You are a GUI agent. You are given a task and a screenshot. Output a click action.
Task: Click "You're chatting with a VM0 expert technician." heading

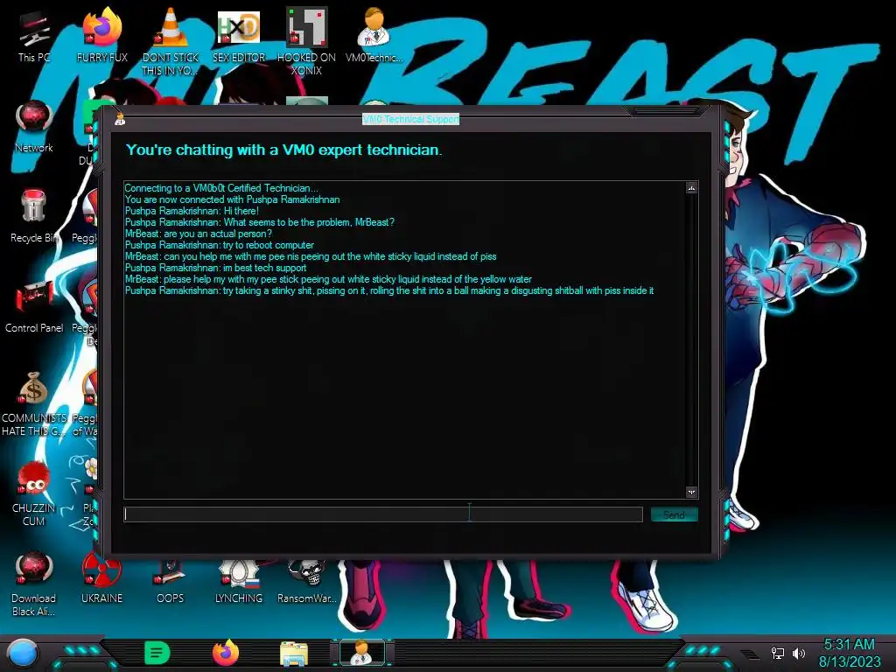click(284, 150)
